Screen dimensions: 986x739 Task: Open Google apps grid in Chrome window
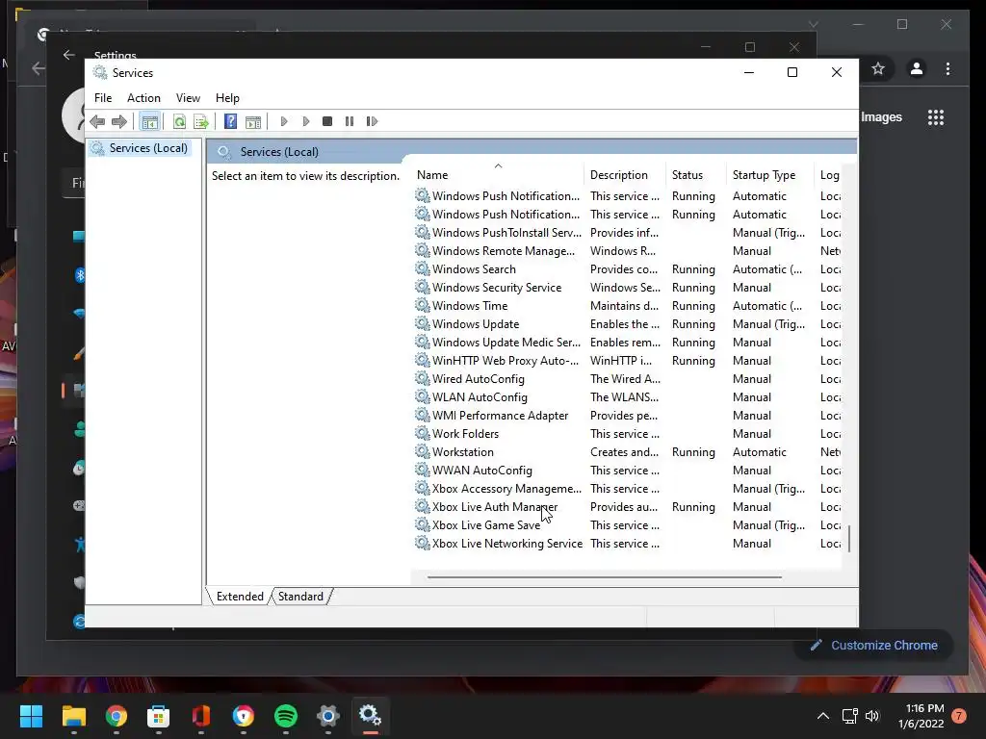936,116
